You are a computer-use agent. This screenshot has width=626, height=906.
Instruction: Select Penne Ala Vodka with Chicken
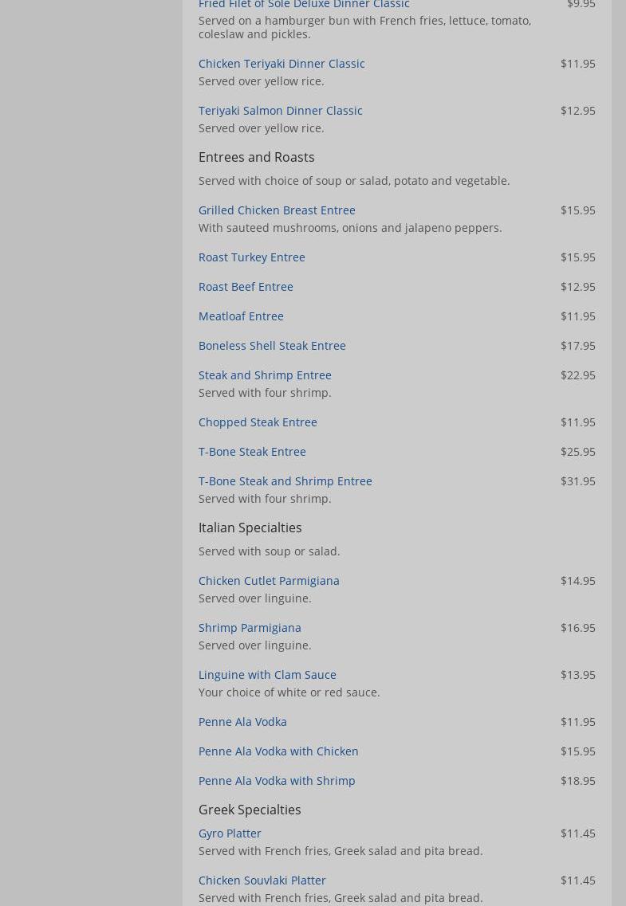pos(278,751)
